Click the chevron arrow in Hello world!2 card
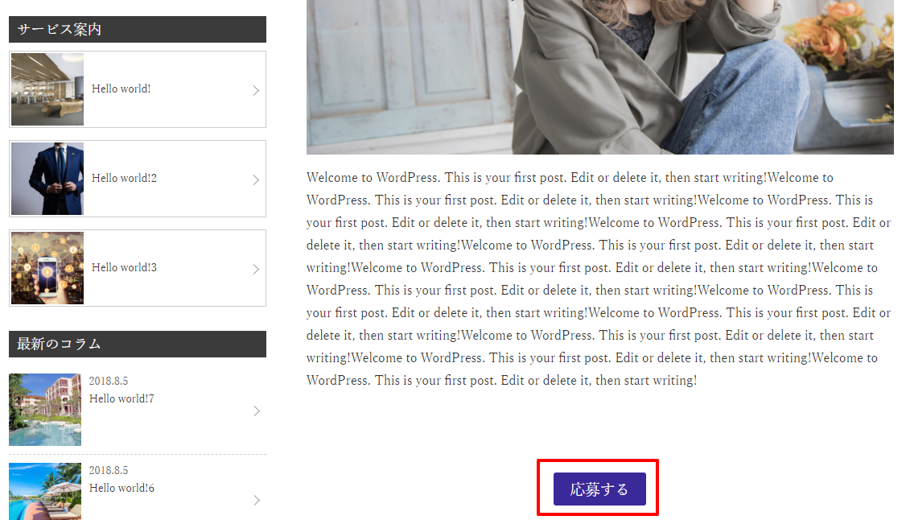Screen dimensions: 906x520 256,180
